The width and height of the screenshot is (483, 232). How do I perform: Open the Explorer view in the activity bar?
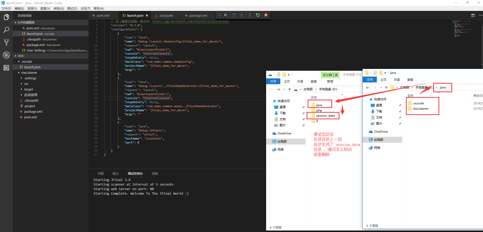6,17
